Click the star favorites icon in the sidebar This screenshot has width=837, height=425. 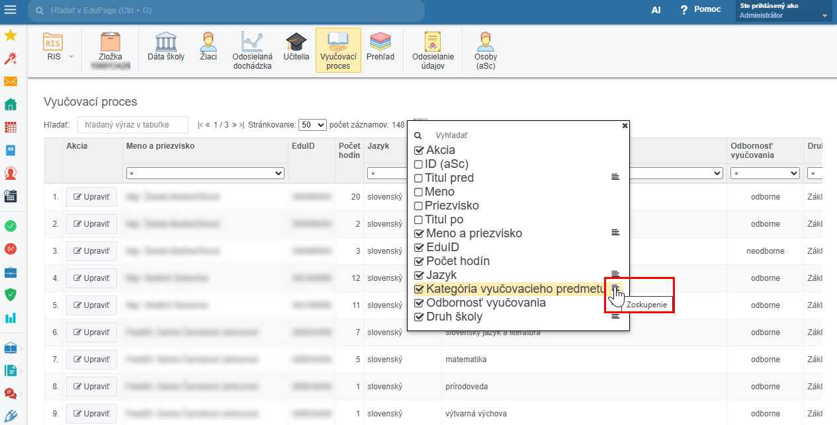11,35
